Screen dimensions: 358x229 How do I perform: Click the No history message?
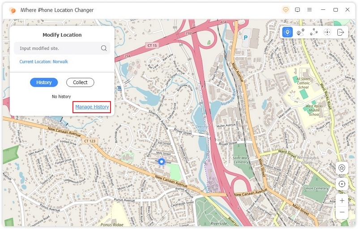coord(61,97)
